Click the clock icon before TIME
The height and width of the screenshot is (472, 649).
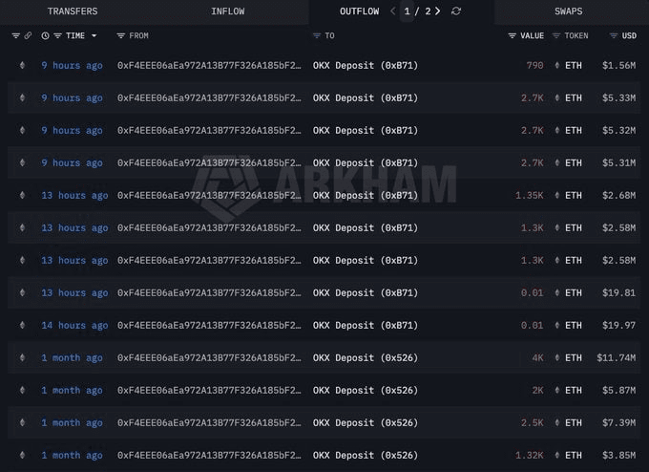(x=45, y=35)
